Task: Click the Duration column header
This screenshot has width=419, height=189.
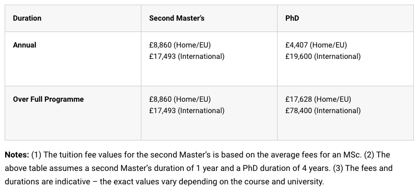Action: click(x=27, y=18)
